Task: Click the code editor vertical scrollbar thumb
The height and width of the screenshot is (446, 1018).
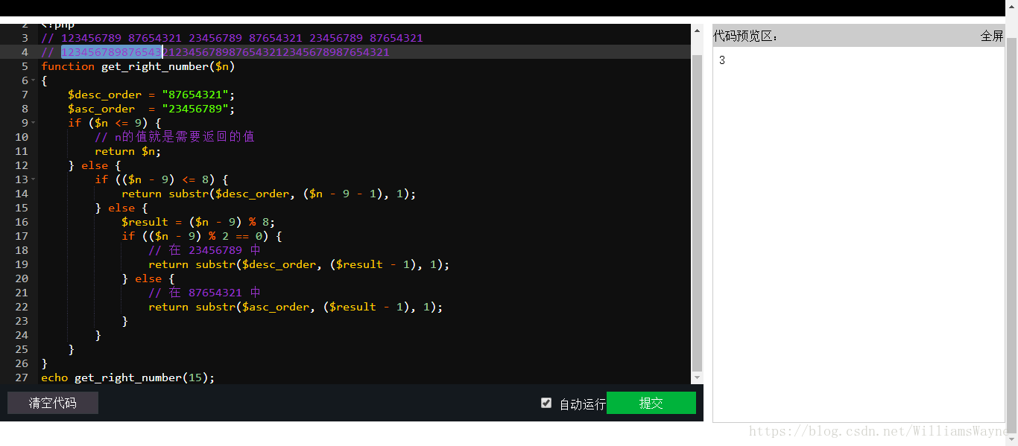Action: [x=697, y=212]
